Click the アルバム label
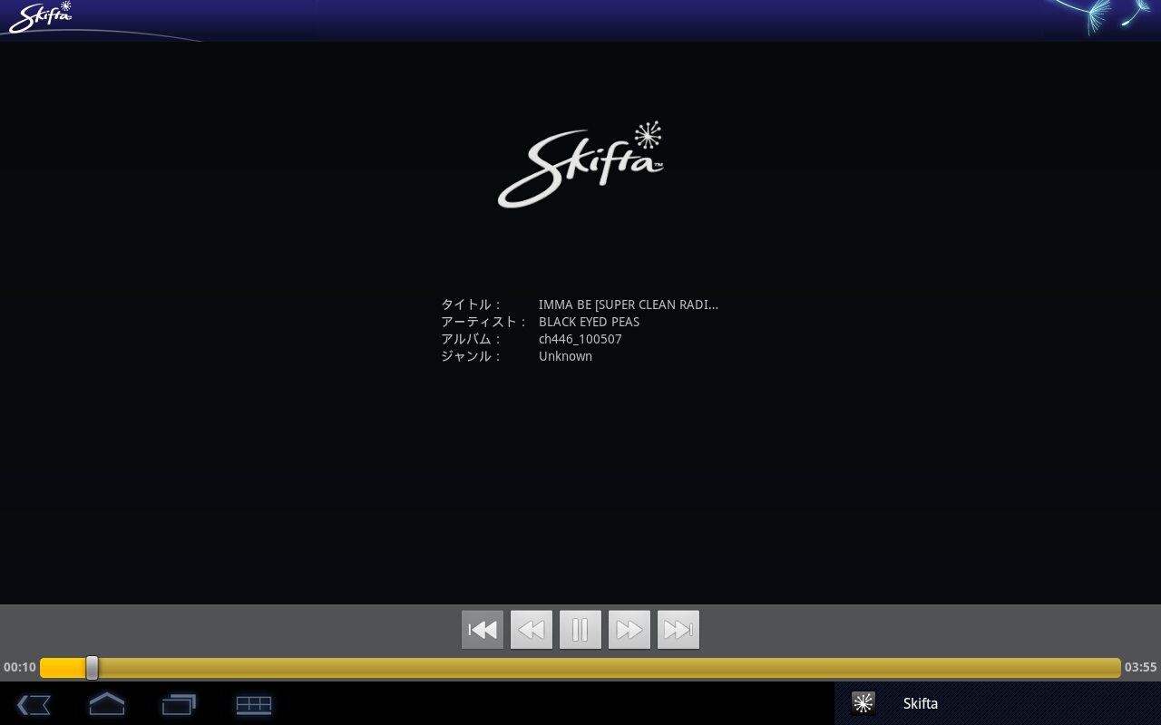This screenshot has width=1161, height=725. coord(472,339)
